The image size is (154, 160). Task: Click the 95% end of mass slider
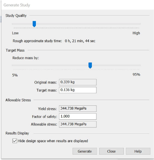click(136, 75)
